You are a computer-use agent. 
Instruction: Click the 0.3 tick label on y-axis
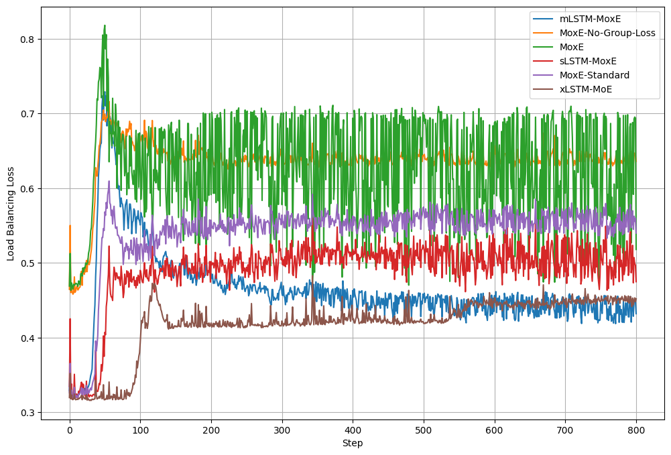click(x=27, y=413)
